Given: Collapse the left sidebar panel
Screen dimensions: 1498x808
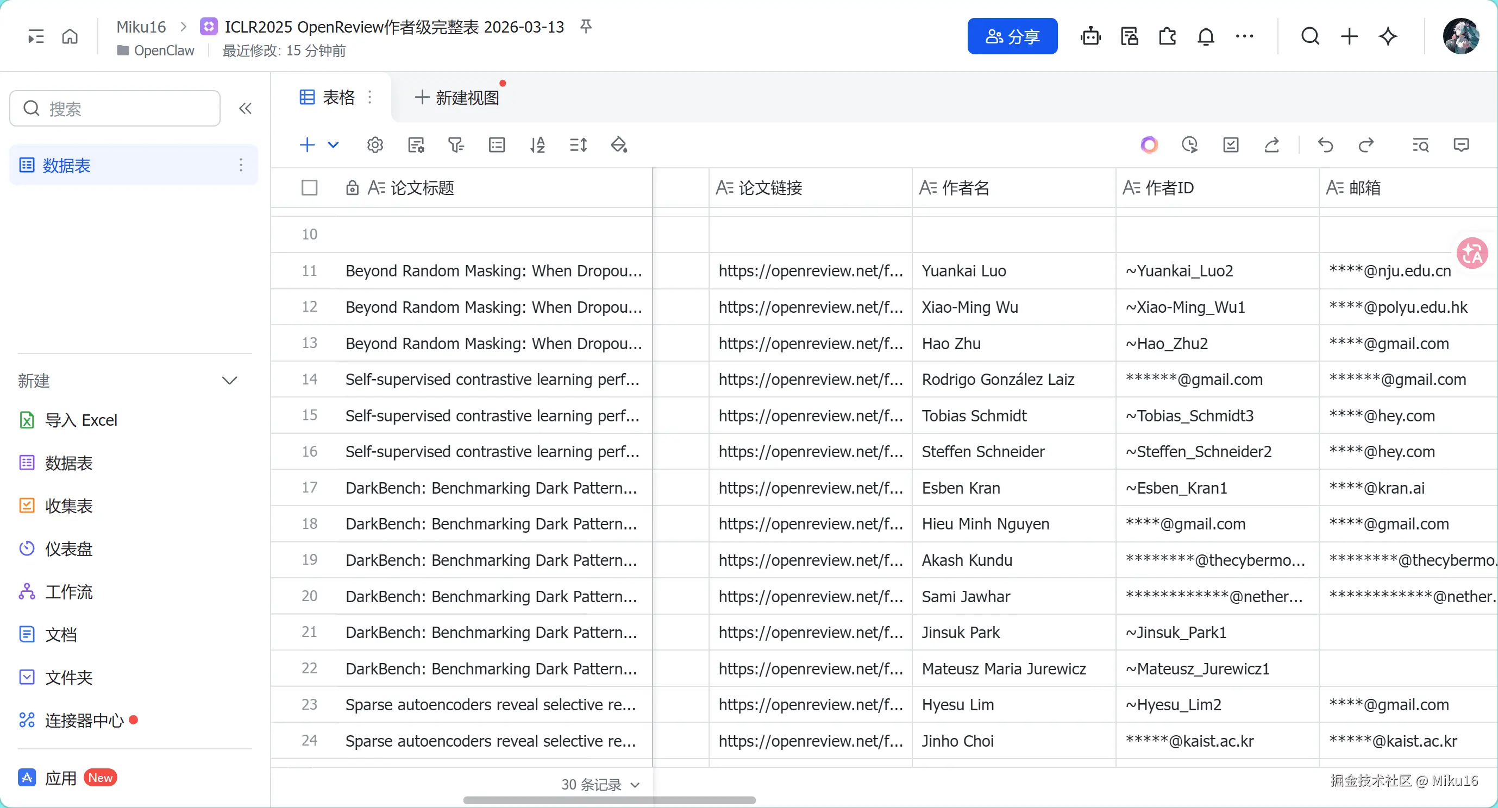Looking at the screenshot, I should click(x=246, y=108).
